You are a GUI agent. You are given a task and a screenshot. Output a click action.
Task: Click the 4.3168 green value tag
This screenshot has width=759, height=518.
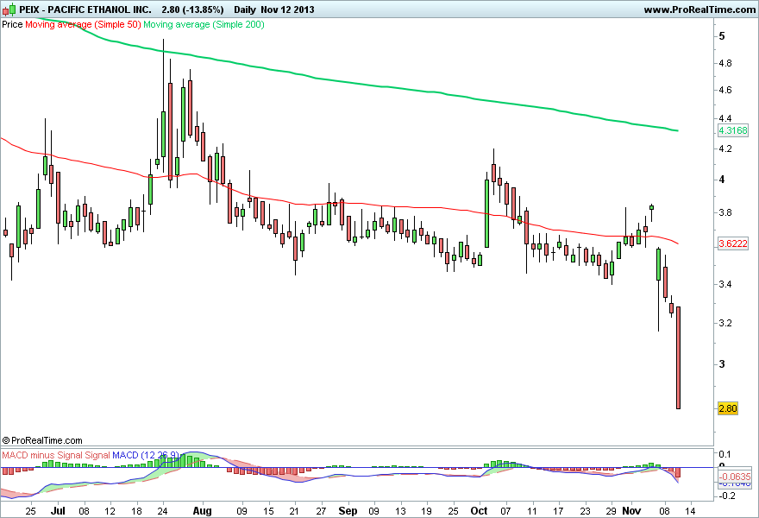pyautogui.click(x=733, y=130)
